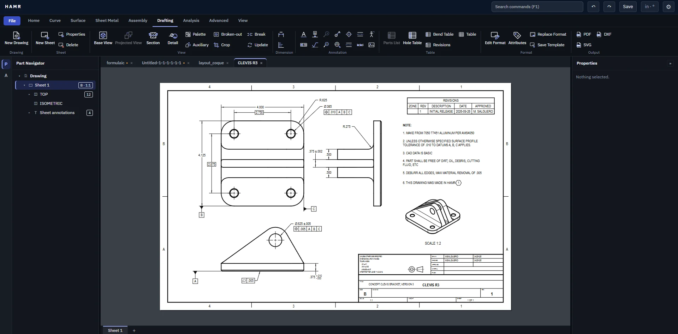Open the File menu
Screen dimensions: 678x334
coord(12,21)
